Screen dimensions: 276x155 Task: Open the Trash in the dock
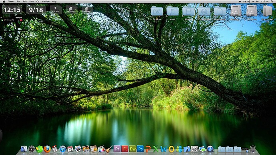253,149
